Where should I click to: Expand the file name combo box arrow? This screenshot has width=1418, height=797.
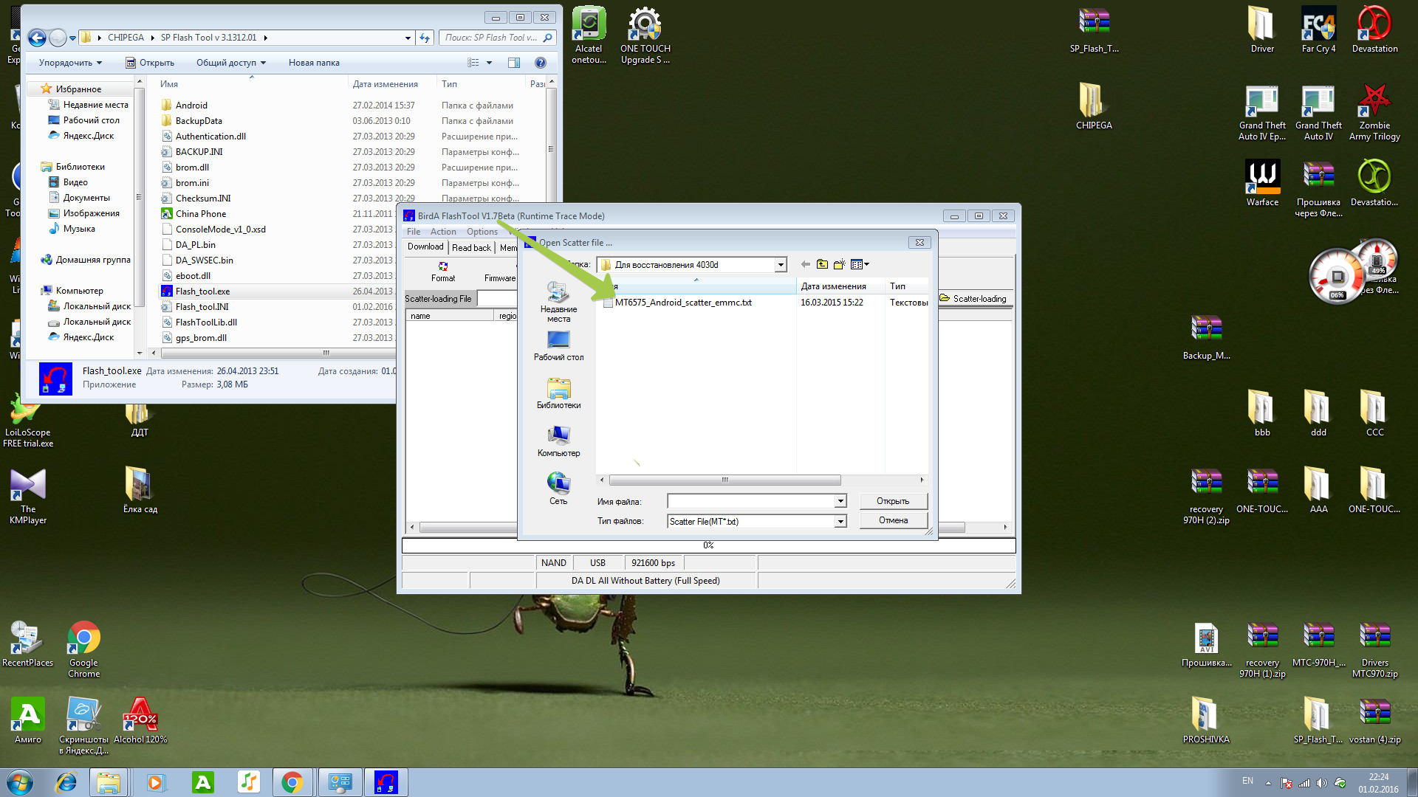840,502
